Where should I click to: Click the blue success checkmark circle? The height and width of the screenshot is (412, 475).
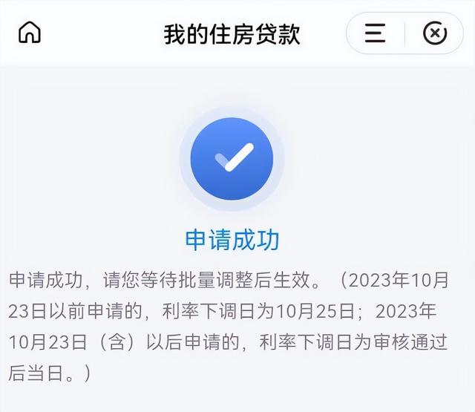pyautogui.click(x=232, y=159)
